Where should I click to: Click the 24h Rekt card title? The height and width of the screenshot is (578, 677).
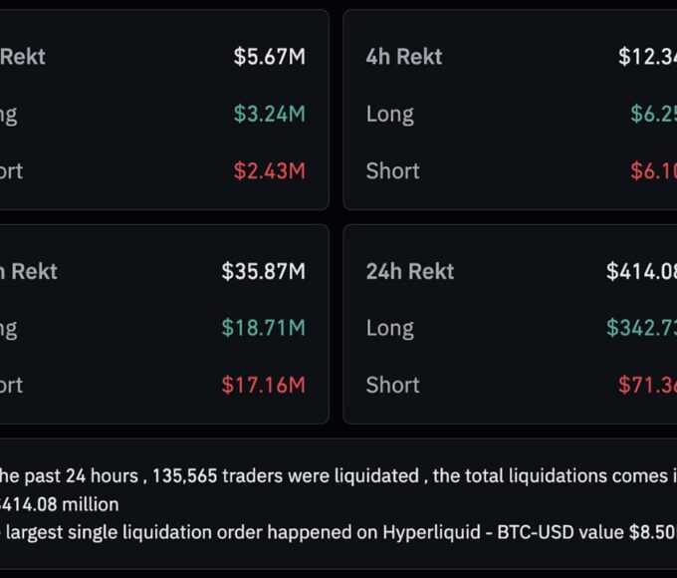pyautogui.click(x=410, y=271)
